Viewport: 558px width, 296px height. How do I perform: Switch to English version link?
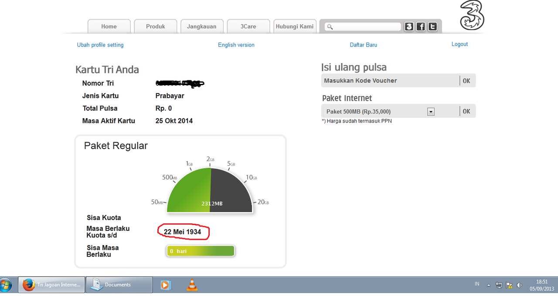point(236,45)
